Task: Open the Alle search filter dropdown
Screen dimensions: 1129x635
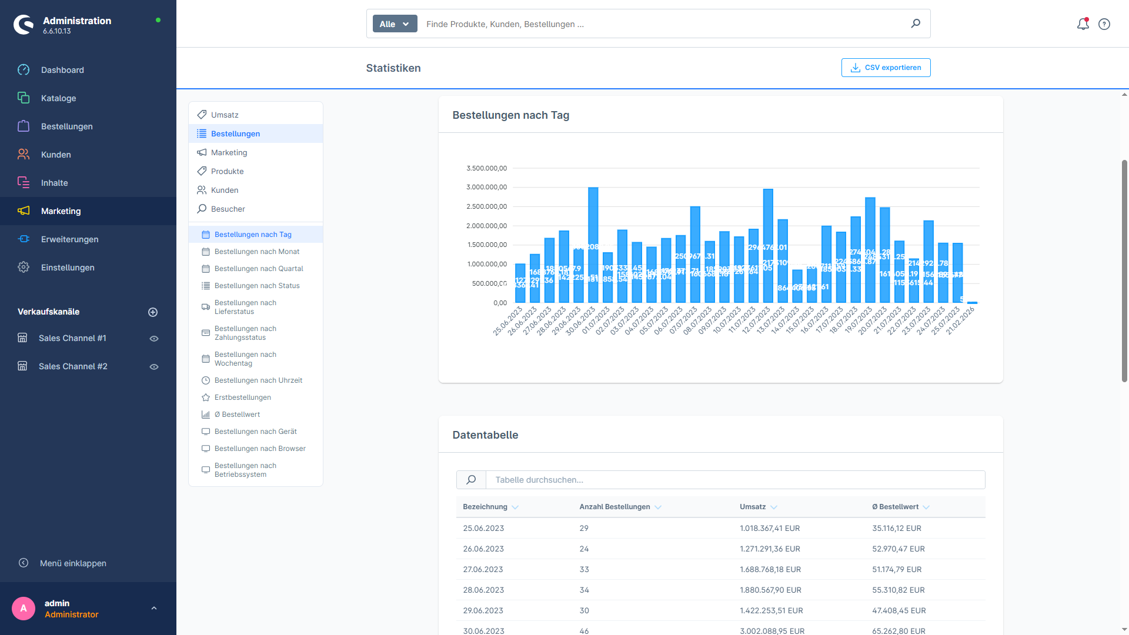Action: pos(395,24)
